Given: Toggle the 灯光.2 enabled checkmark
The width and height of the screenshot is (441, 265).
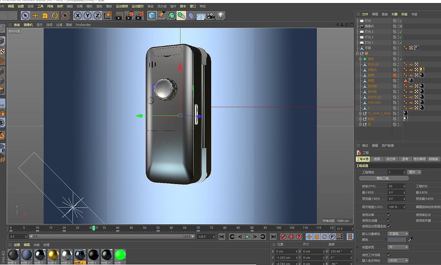Looking at the screenshot, I should click(x=401, y=37).
